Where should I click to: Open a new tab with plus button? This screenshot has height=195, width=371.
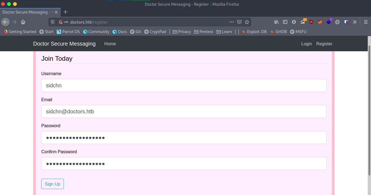(65, 12)
